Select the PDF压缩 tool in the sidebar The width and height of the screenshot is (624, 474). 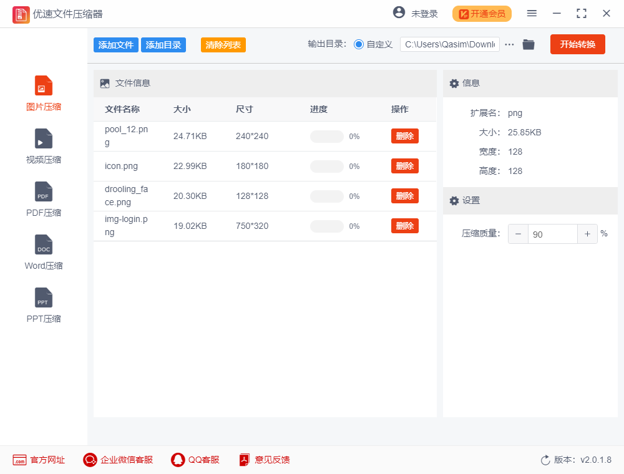click(x=43, y=198)
